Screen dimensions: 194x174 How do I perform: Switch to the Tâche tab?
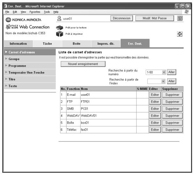[47, 44]
